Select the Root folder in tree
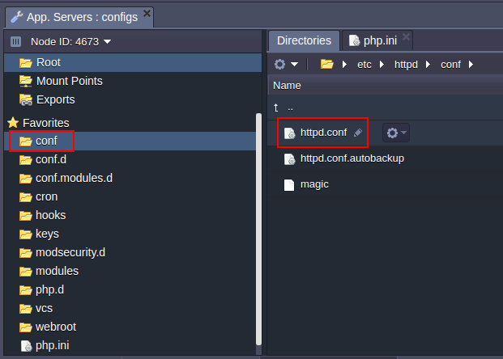Screen dimensions: 503x359 [x=48, y=62]
